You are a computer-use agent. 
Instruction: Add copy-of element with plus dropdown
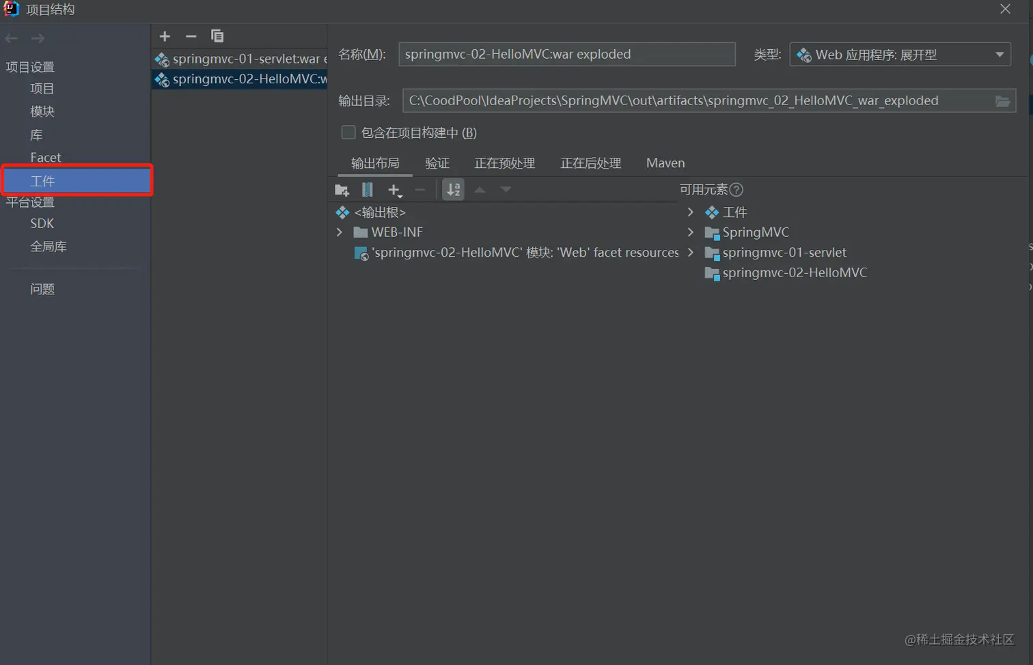pos(395,190)
